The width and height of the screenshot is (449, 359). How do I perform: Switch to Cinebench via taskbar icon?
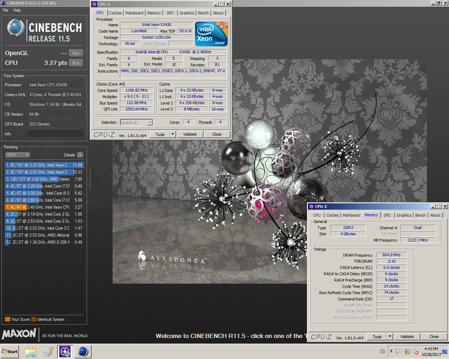coord(83,352)
